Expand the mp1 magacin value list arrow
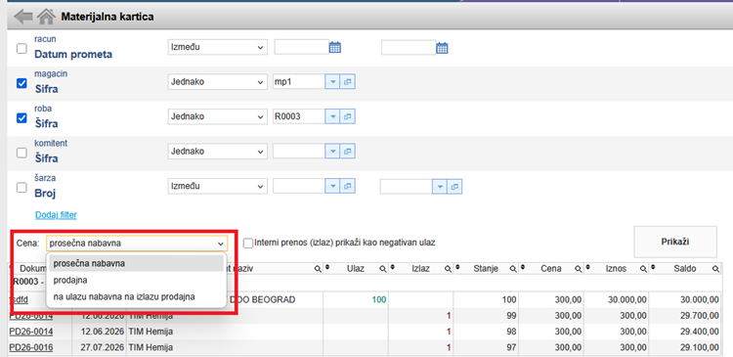The image size is (733, 357). [x=332, y=82]
